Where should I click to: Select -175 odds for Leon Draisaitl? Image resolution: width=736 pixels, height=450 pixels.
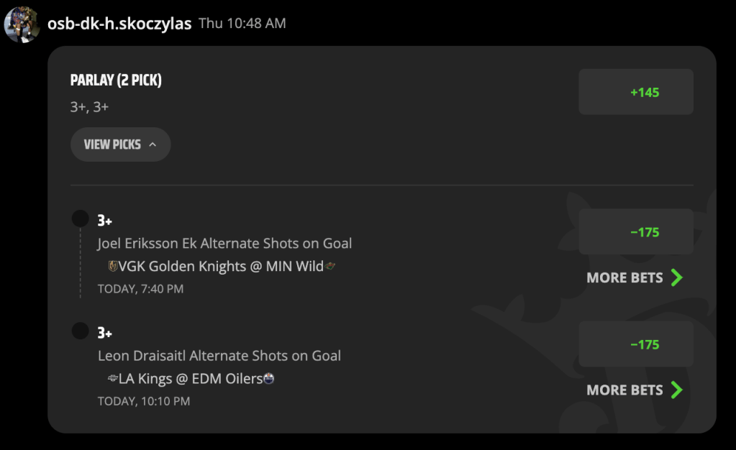pyautogui.click(x=635, y=344)
